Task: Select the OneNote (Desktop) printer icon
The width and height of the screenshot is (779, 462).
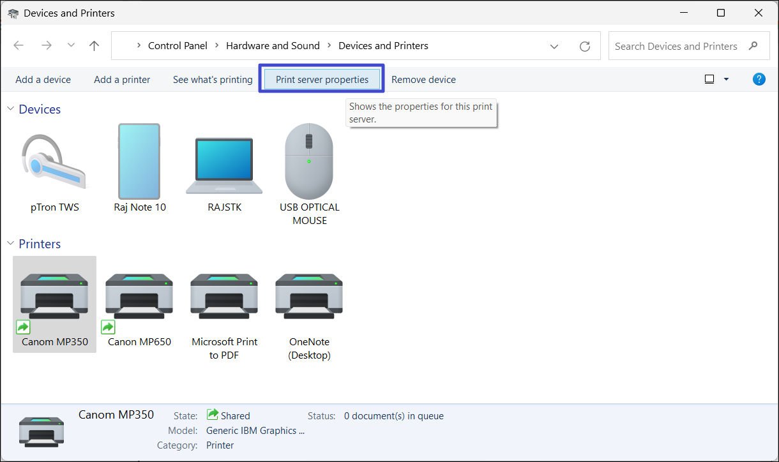Action: coord(309,297)
